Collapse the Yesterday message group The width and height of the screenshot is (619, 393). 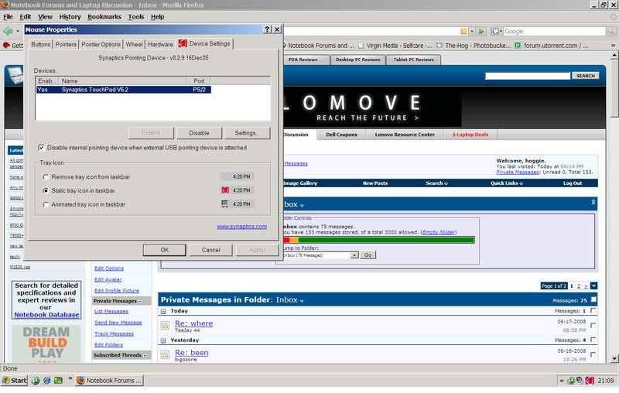click(x=163, y=340)
